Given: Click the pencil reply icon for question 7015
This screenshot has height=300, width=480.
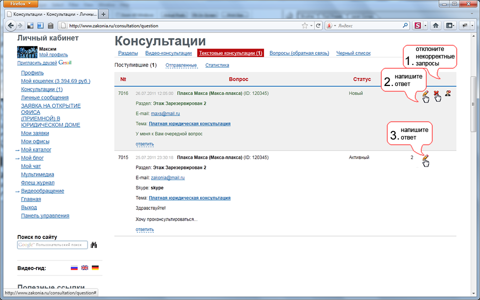Looking at the screenshot, I should click(x=425, y=158).
